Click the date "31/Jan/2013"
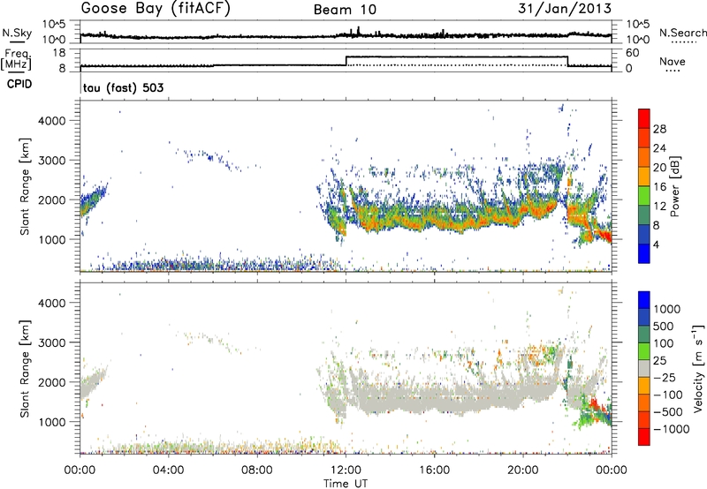Viewport: 707px width, 489px height. pos(565,8)
